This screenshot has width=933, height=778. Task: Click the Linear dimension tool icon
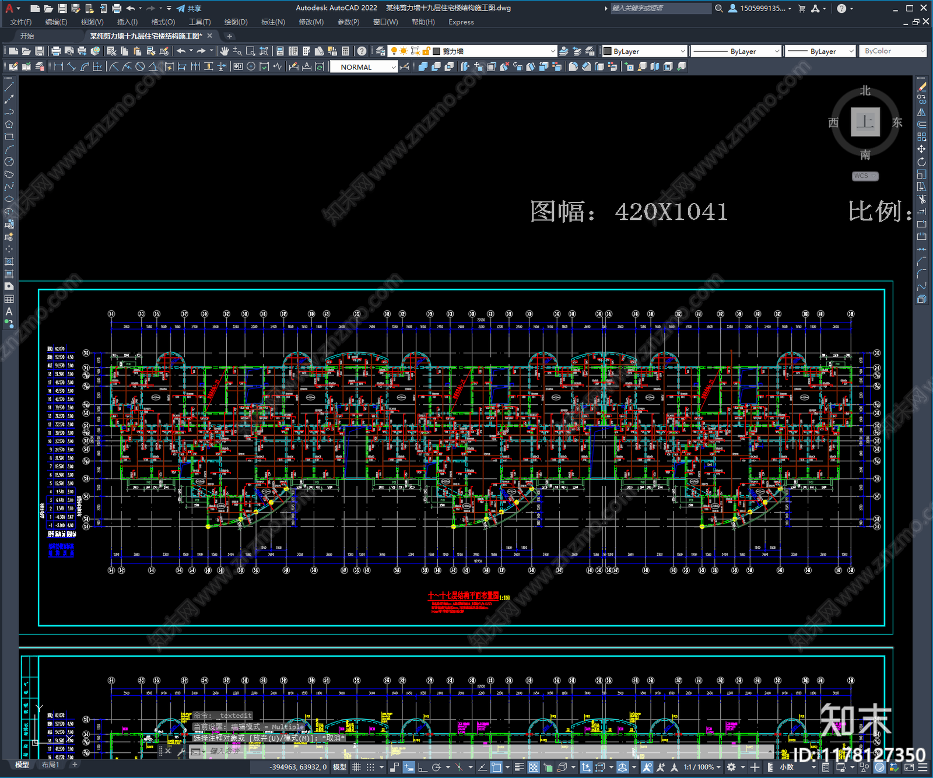point(58,66)
